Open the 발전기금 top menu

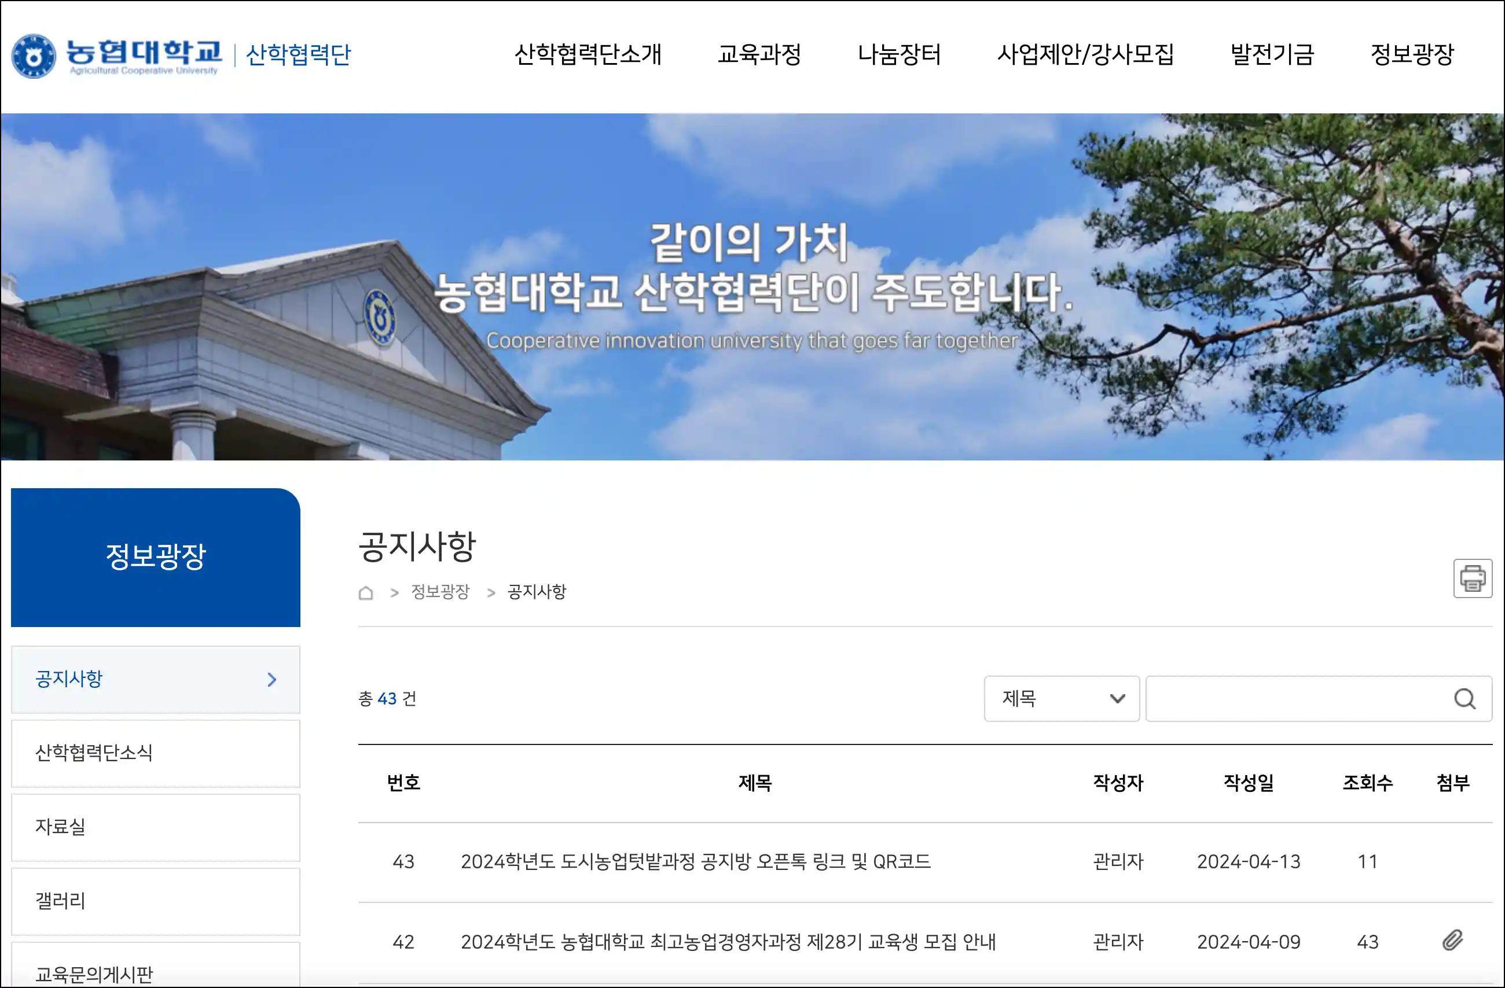(x=1272, y=54)
